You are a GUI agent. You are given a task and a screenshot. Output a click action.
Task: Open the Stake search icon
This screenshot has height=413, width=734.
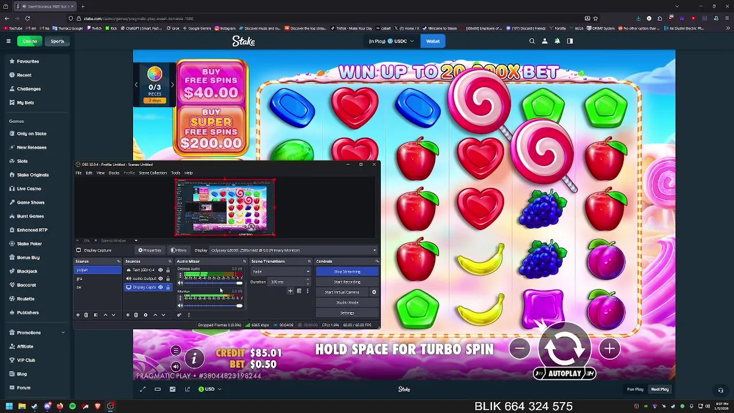(x=532, y=41)
